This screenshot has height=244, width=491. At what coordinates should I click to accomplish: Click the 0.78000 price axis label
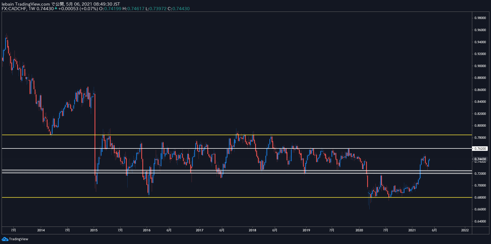click(480, 138)
